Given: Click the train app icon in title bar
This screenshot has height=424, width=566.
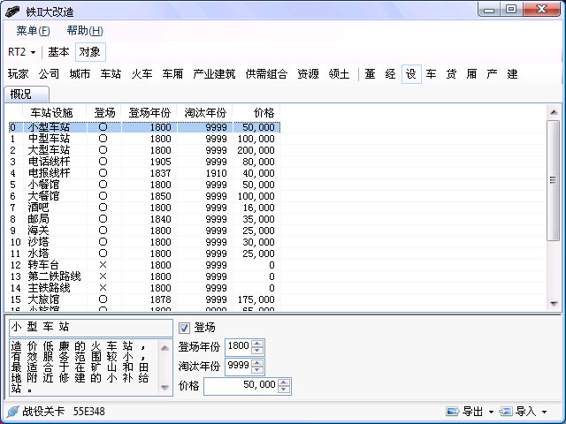Looking at the screenshot, I should pos(12,11).
